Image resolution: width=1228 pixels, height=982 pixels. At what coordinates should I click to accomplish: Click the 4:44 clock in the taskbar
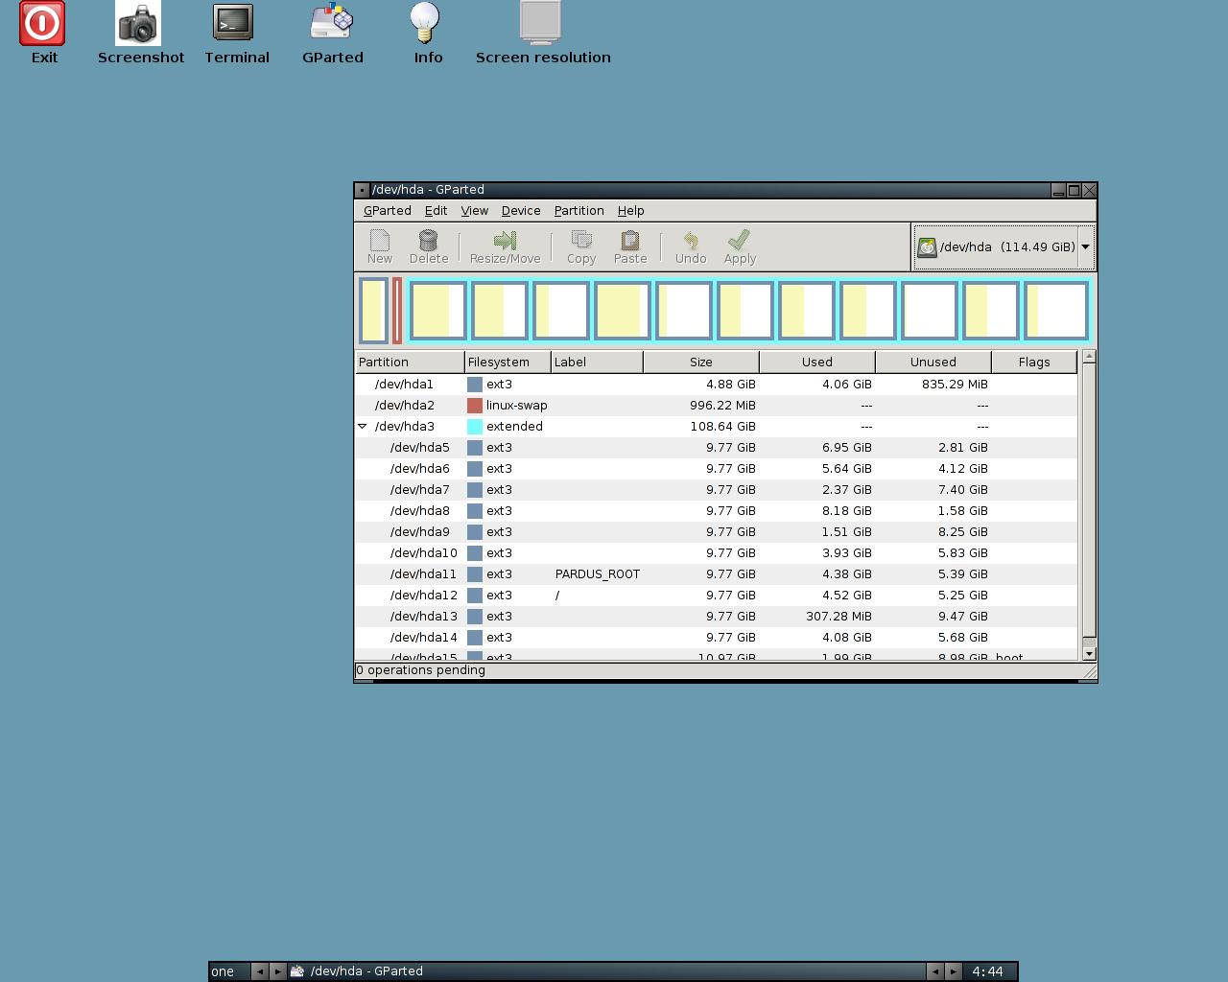point(987,971)
